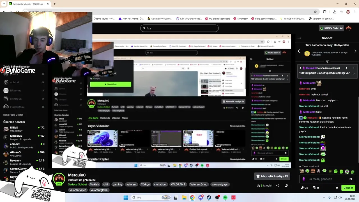Image resolution: width=359 pixels, height=202 pixels.
Task: Open Chrome extensions puzzle icon
Action: [x=325, y=12]
